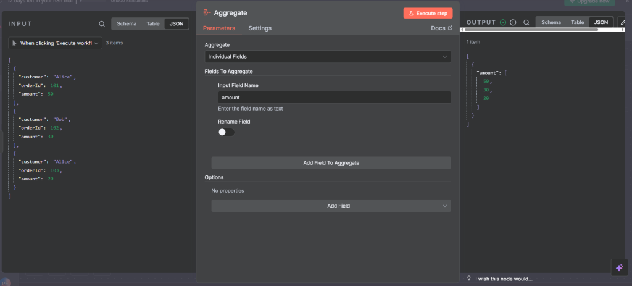This screenshot has height=286, width=632.
Task: Click the Aggregate node icon in header
Action: [207, 12]
